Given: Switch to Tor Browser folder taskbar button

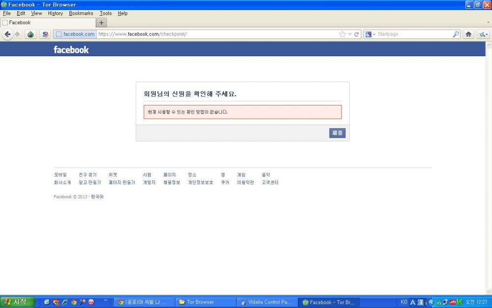Looking at the screenshot, I should click(x=205, y=302).
